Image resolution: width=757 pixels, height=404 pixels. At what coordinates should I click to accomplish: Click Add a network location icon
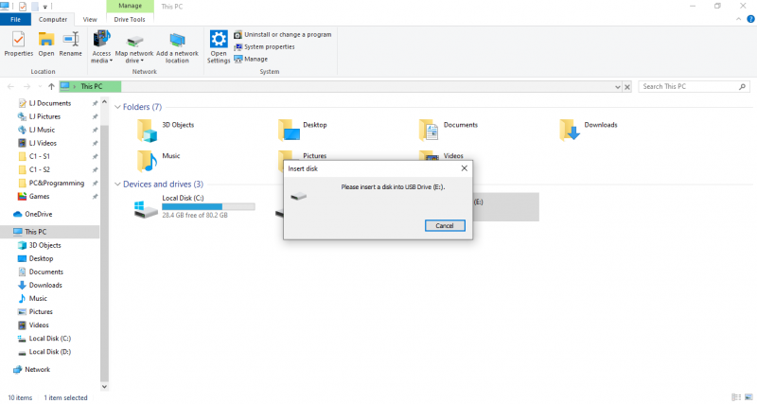177,41
